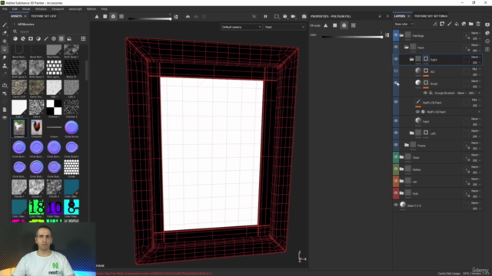Viewport: 492px width, 276px height.
Task: Collapse the Right folder in Layers
Action: (x=411, y=59)
